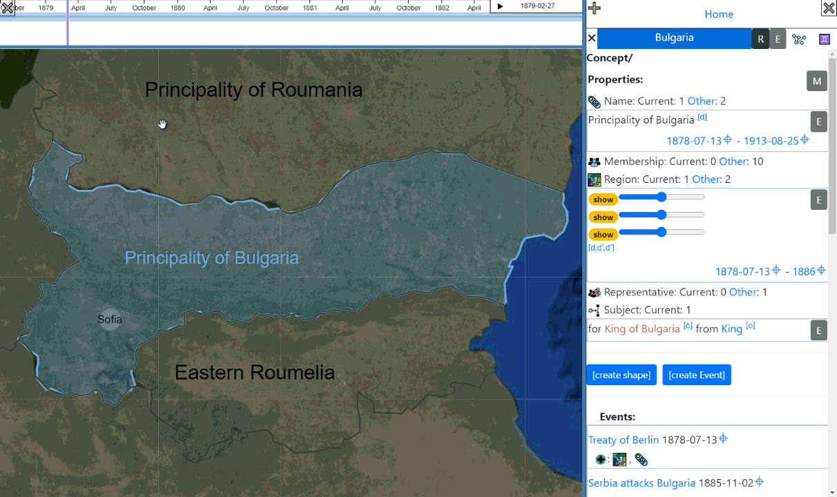Edit the Principality of Bulgaria name entry
Screen dimensions: 837x497
[x=818, y=121]
